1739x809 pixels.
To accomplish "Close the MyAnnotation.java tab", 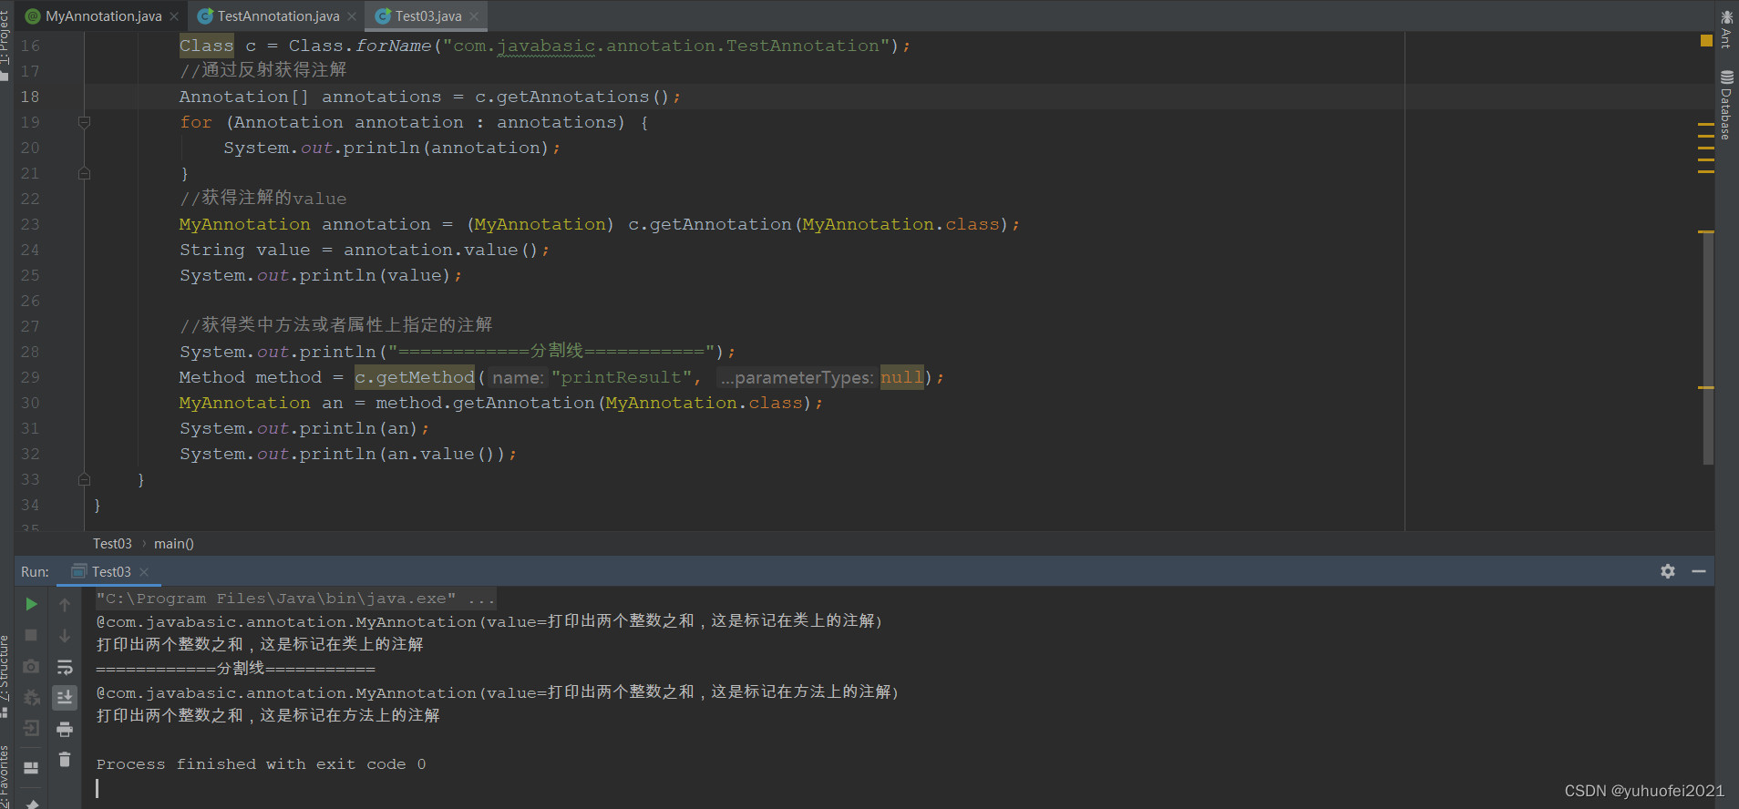I will 174,16.
